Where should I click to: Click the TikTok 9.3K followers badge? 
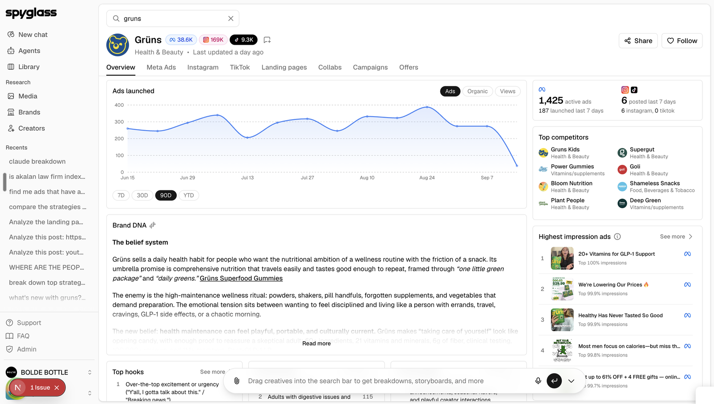[x=244, y=40]
